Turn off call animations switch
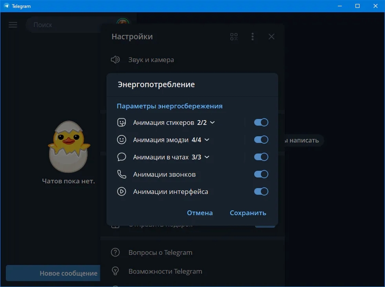Viewport: 385px width, 287px height. (261, 174)
